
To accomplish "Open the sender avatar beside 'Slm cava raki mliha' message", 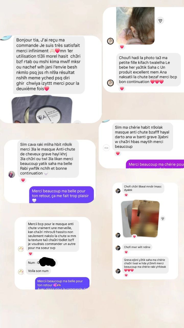I will [x=11, y=174].
